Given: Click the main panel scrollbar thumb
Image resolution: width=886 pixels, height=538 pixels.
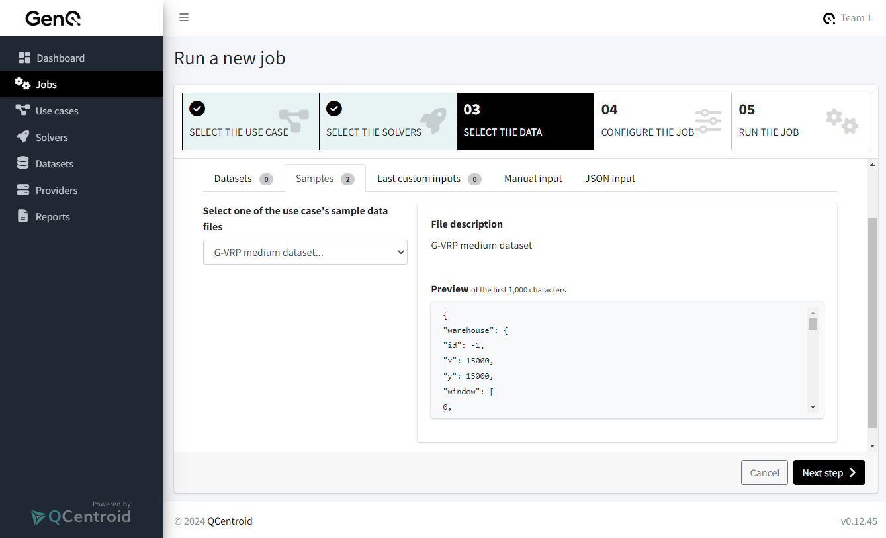Looking at the screenshot, I should click(872, 323).
